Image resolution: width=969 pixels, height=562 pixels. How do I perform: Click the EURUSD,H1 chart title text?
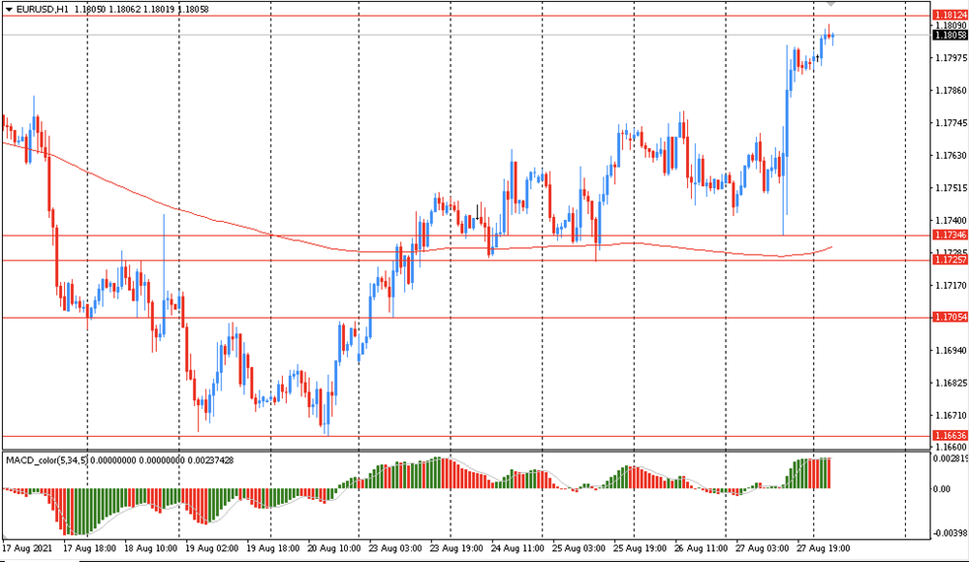tap(42, 10)
